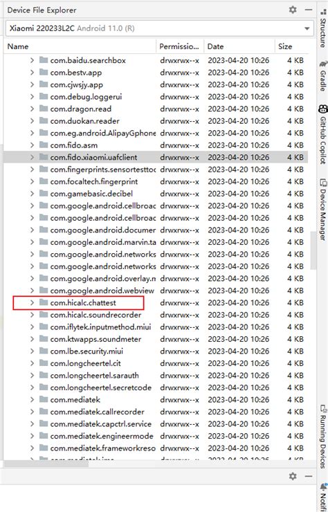328x512 pixels.
Task: Expand the com.baidu.searchbox folder
Action: [x=32, y=60]
